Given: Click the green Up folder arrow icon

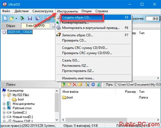Looking at the screenshot, I should 64,84.
